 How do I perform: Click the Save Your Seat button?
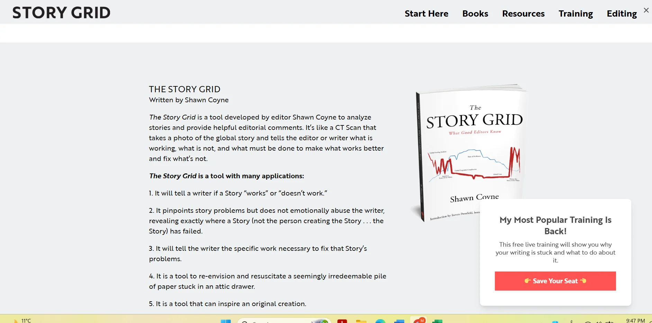click(555, 281)
